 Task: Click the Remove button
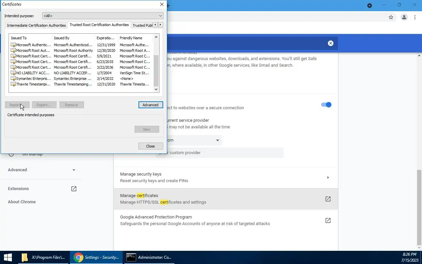pos(72,105)
